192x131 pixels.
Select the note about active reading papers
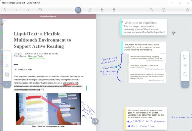[143, 47]
